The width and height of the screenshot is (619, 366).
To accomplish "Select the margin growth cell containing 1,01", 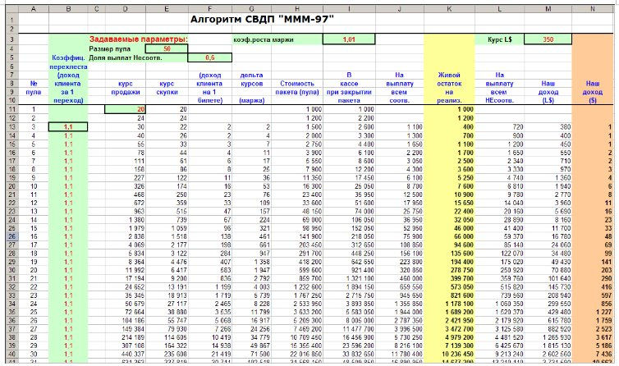I will click(x=349, y=39).
